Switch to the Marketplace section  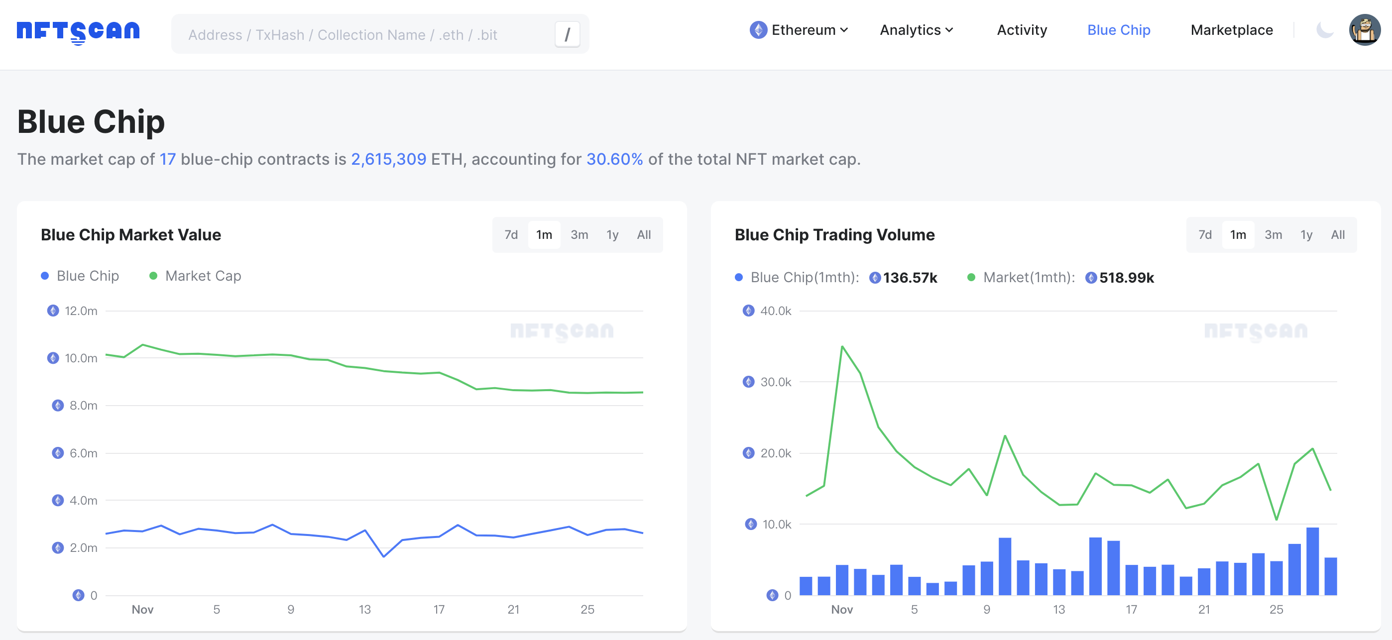(x=1231, y=30)
